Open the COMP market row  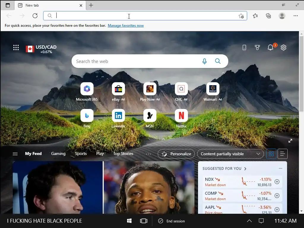click(242, 196)
